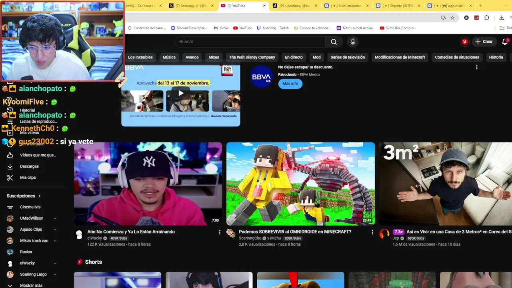Select the Mixes filter chip
Image resolution: width=512 pixels, height=288 pixels.
[x=214, y=57]
